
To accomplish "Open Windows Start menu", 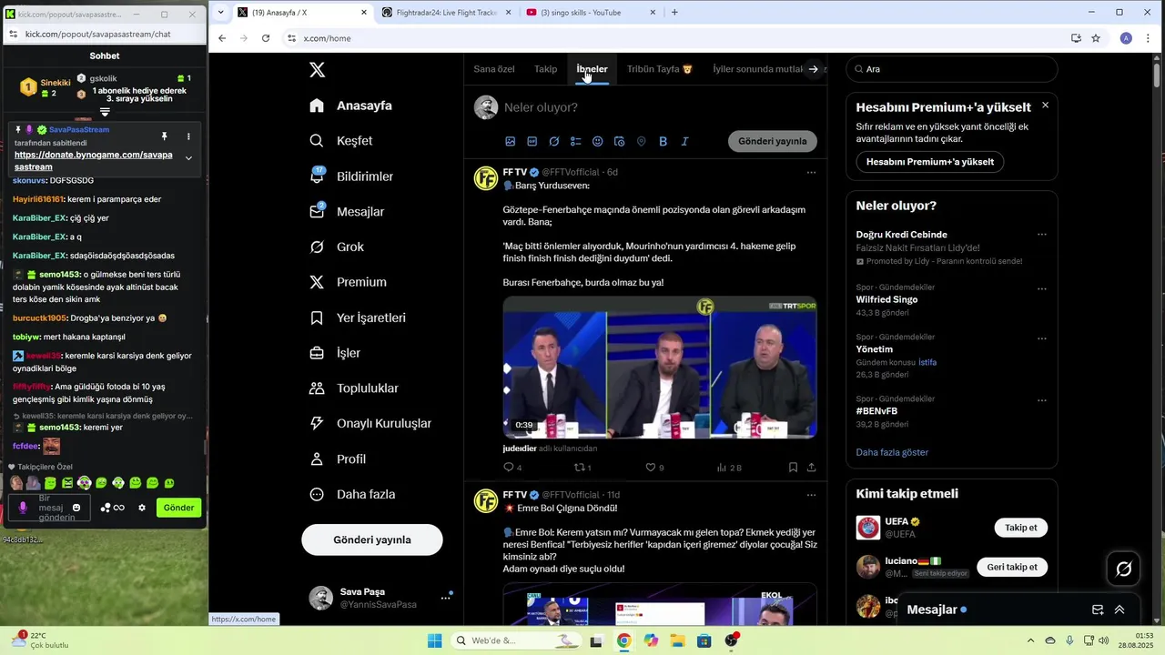I will 435,640.
